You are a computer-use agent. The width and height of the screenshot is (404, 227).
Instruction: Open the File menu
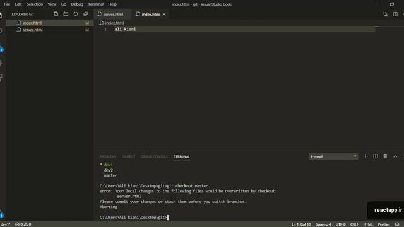(7, 4)
